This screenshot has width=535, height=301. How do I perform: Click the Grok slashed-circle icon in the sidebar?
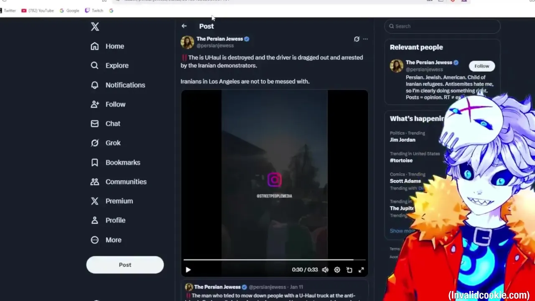(95, 143)
